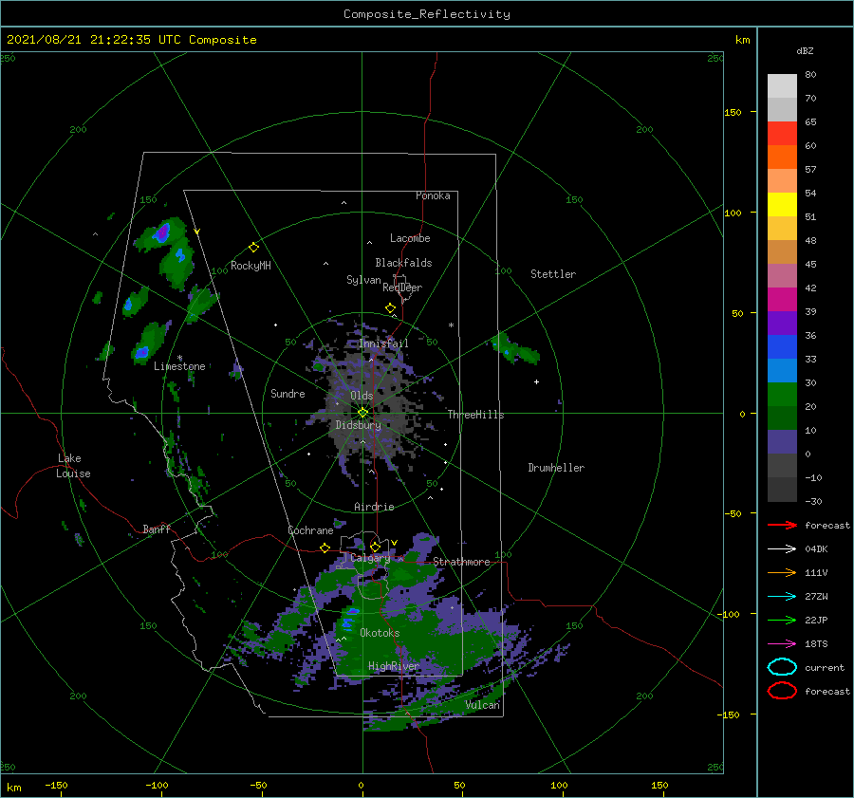Click the red forecast arrow in legend
Viewport: 854px width, 798px height.
pyautogui.click(x=782, y=525)
